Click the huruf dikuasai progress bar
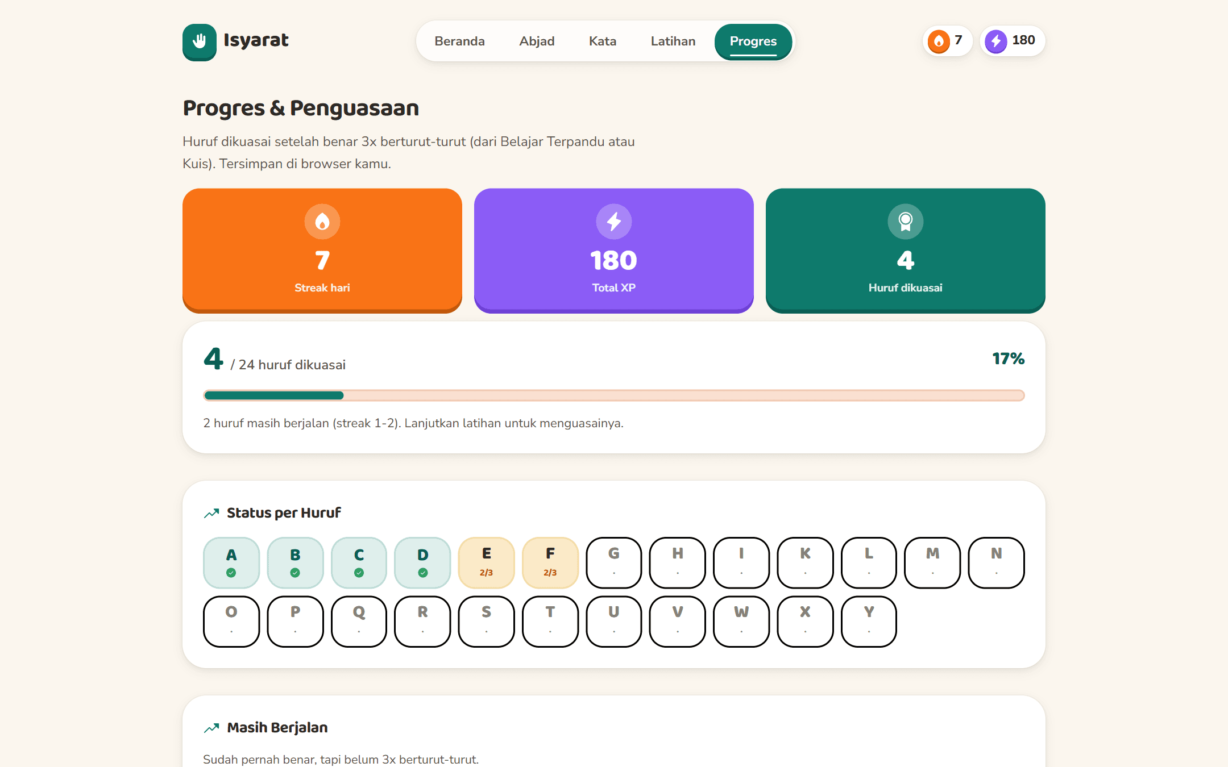 (x=614, y=395)
